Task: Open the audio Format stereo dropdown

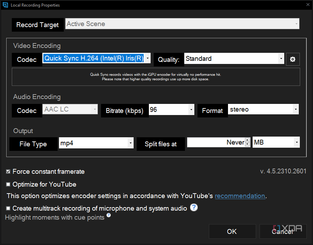Action: click(263, 109)
